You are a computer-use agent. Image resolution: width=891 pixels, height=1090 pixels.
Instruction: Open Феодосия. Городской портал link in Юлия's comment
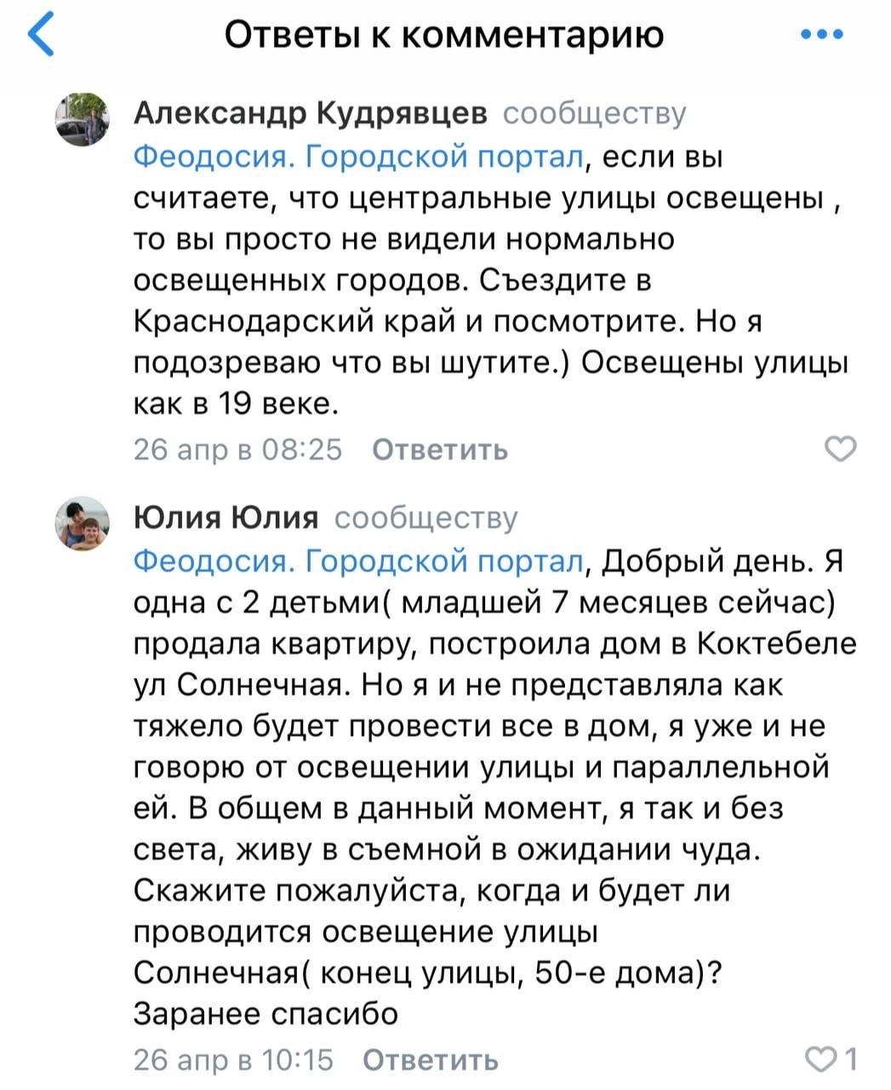tap(360, 562)
